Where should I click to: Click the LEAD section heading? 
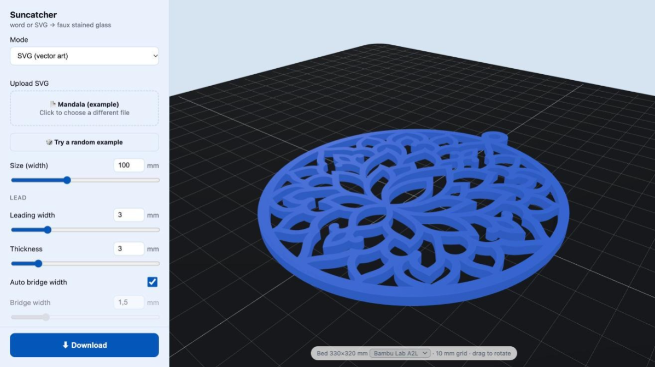coord(19,198)
